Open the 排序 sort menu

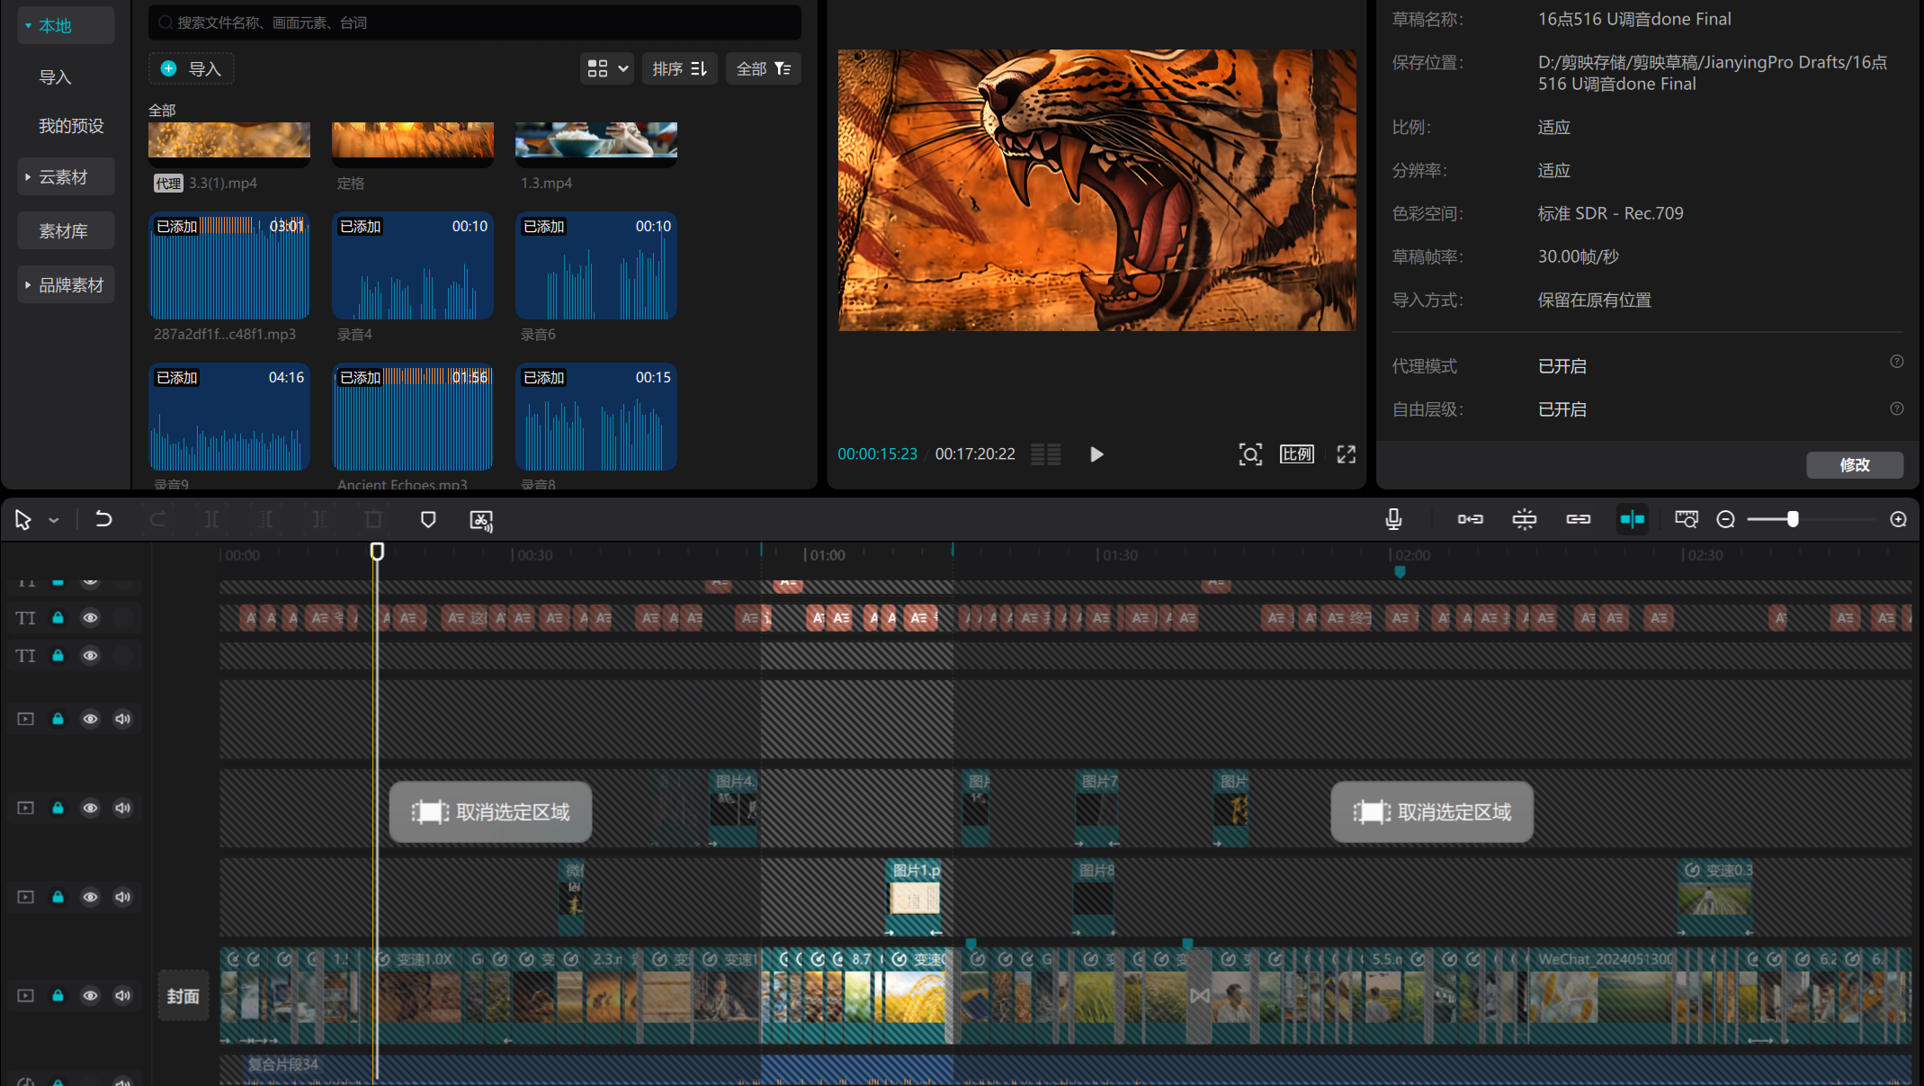(x=679, y=68)
